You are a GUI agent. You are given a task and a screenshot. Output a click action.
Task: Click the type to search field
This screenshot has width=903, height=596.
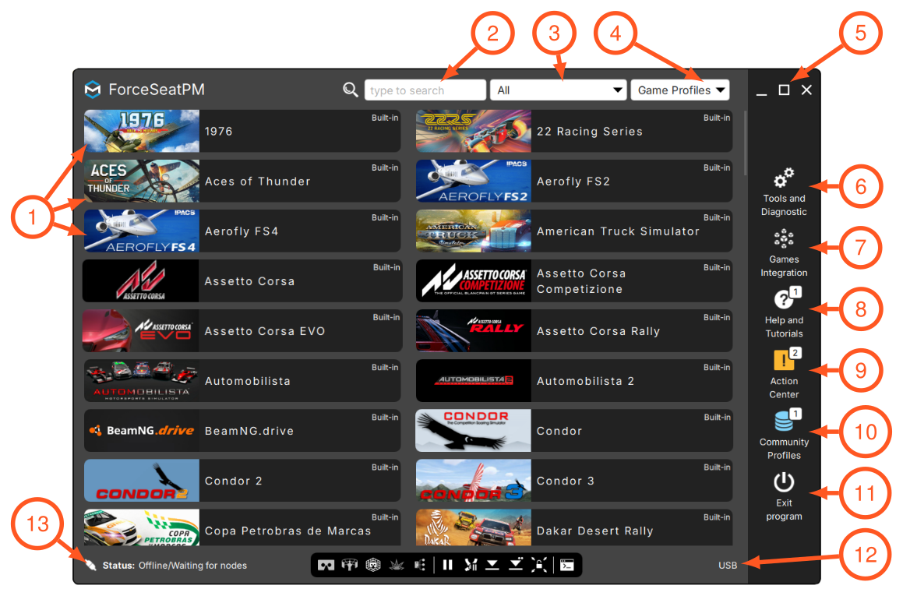pos(425,90)
